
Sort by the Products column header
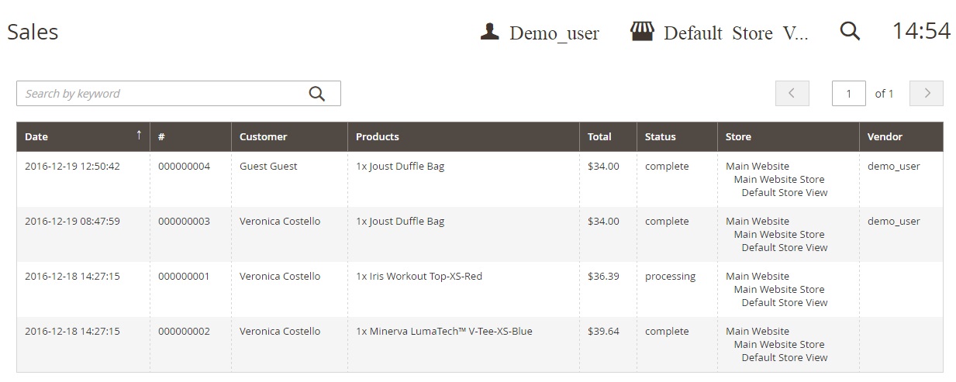tap(377, 136)
